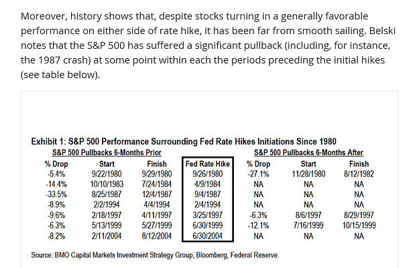Select the 9/26/1980 rate hike date
Image resolution: width=419 pixels, height=268 pixels.
[x=208, y=174]
